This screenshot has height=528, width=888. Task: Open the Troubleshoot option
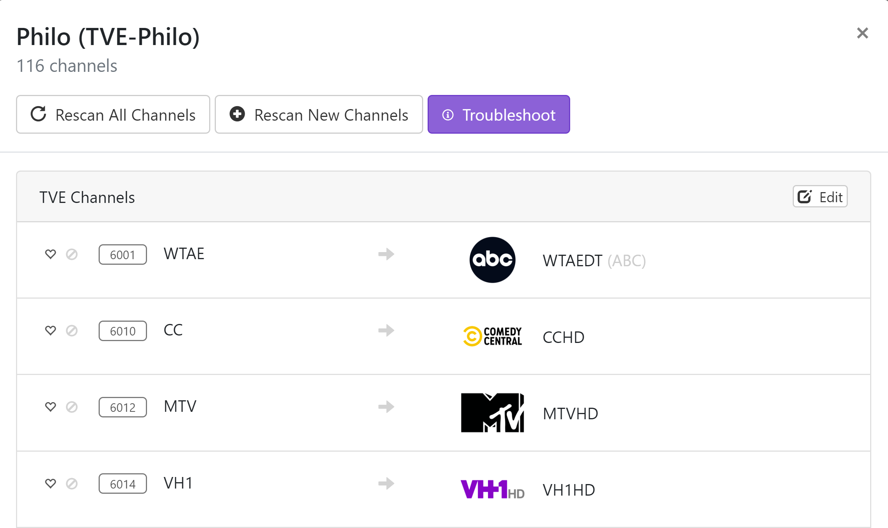(498, 115)
